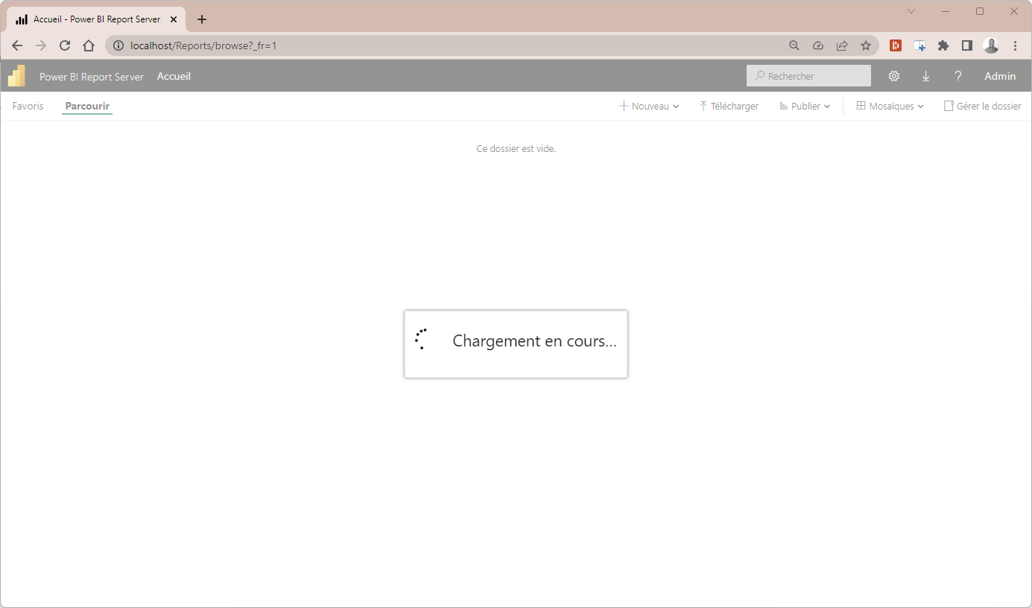The image size is (1032, 608).
Task: Click the extension icon with blue plus
Action: tap(920, 45)
